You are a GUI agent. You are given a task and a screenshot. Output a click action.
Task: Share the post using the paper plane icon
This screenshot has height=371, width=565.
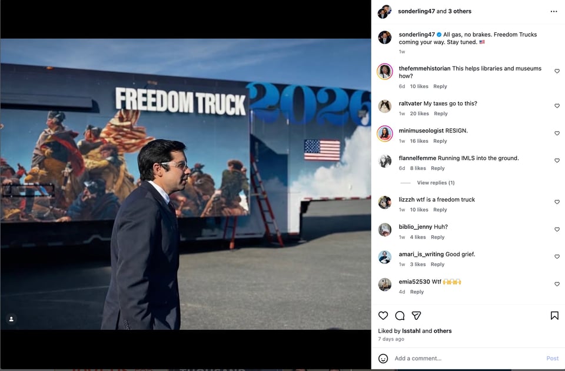(417, 316)
